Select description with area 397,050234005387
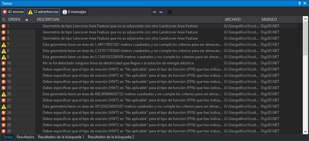Image resolution: width=309 pixels, height=141 pixels. 132,107
